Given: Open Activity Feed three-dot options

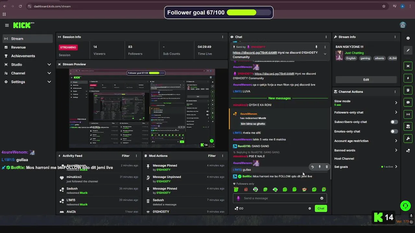Looking at the screenshot, I should (x=136, y=156).
